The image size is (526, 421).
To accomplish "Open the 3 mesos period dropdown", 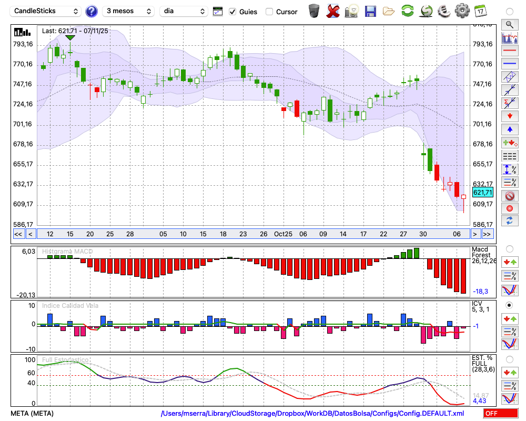I will pos(128,11).
